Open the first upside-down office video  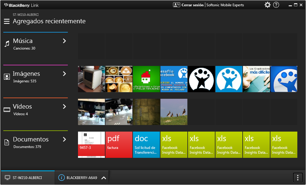click(x=91, y=112)
